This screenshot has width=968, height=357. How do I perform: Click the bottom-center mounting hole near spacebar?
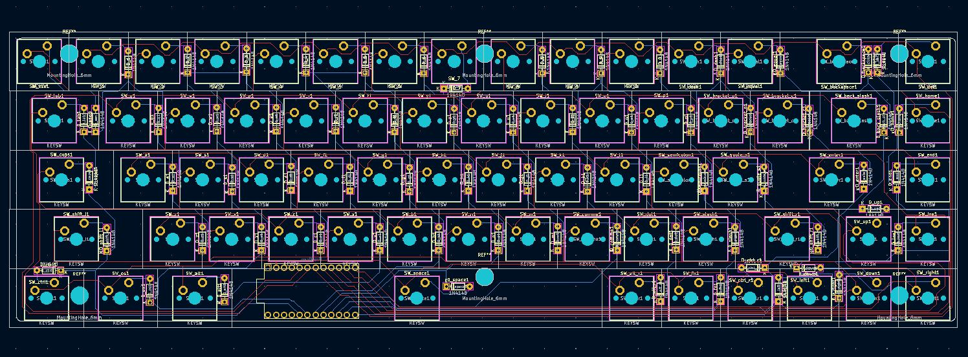coord(484,277)
